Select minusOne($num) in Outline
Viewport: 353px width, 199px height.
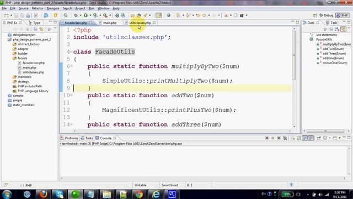(335, 63)
